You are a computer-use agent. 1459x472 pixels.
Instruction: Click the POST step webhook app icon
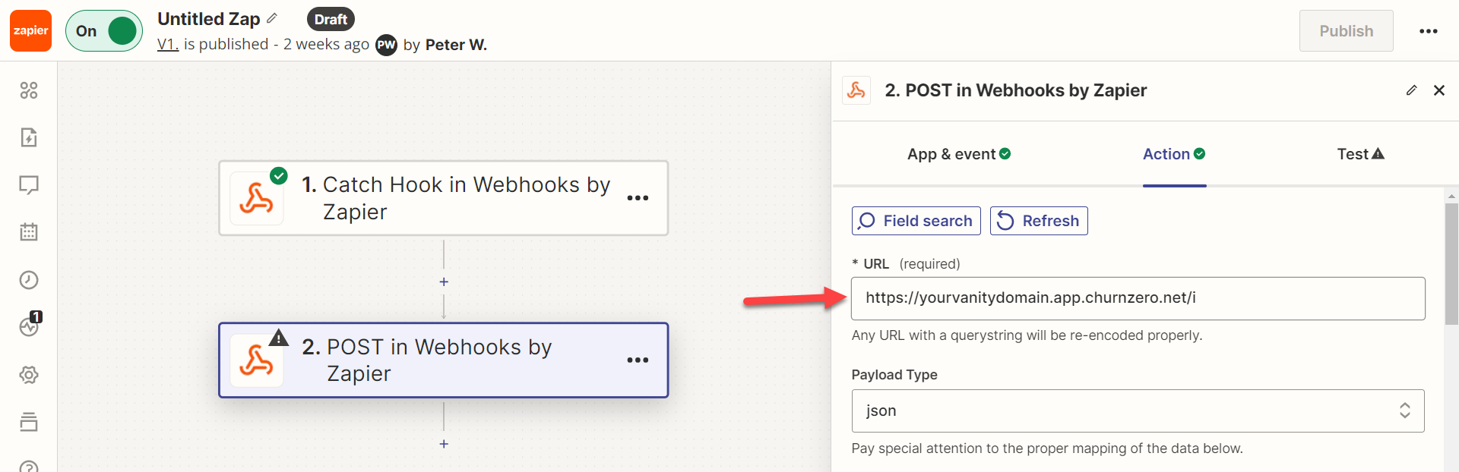(x=257, y=361)
